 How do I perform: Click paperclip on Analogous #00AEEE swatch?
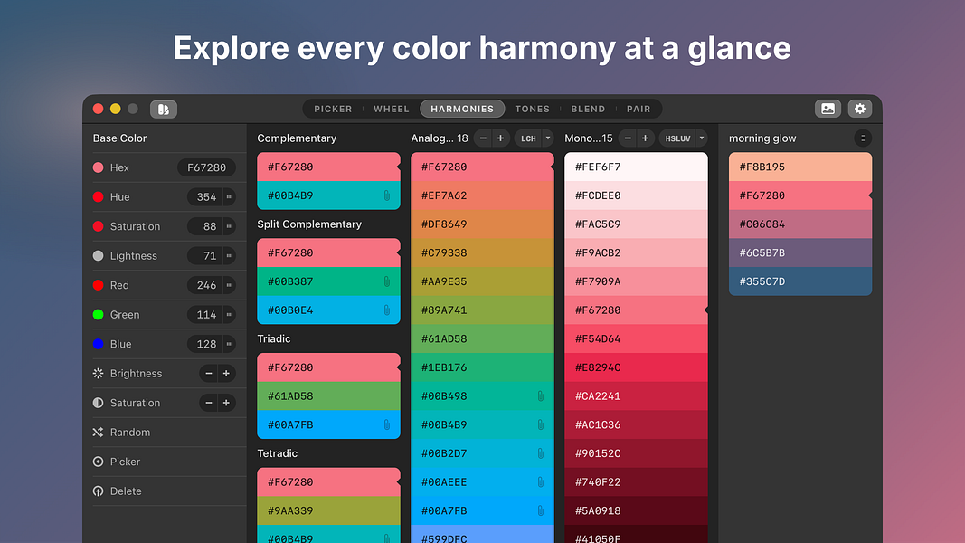pyautogui.click(x=540, y=482)
